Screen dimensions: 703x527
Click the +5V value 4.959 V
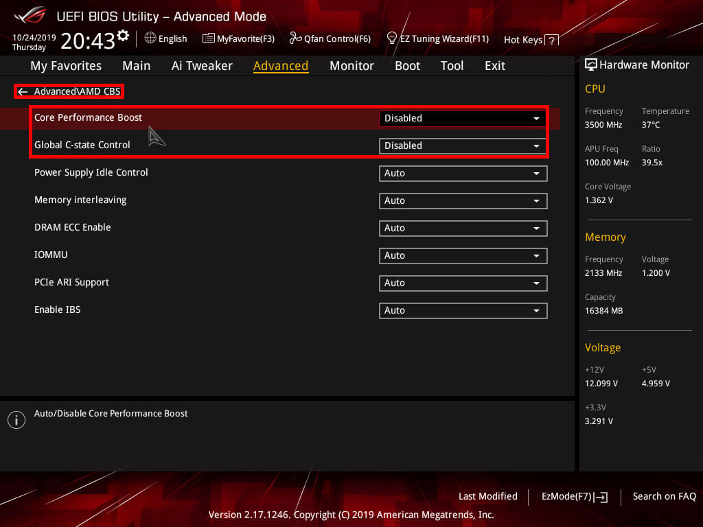tap(656, 384)
